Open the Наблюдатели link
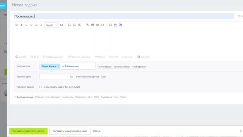 coord(139,67)
